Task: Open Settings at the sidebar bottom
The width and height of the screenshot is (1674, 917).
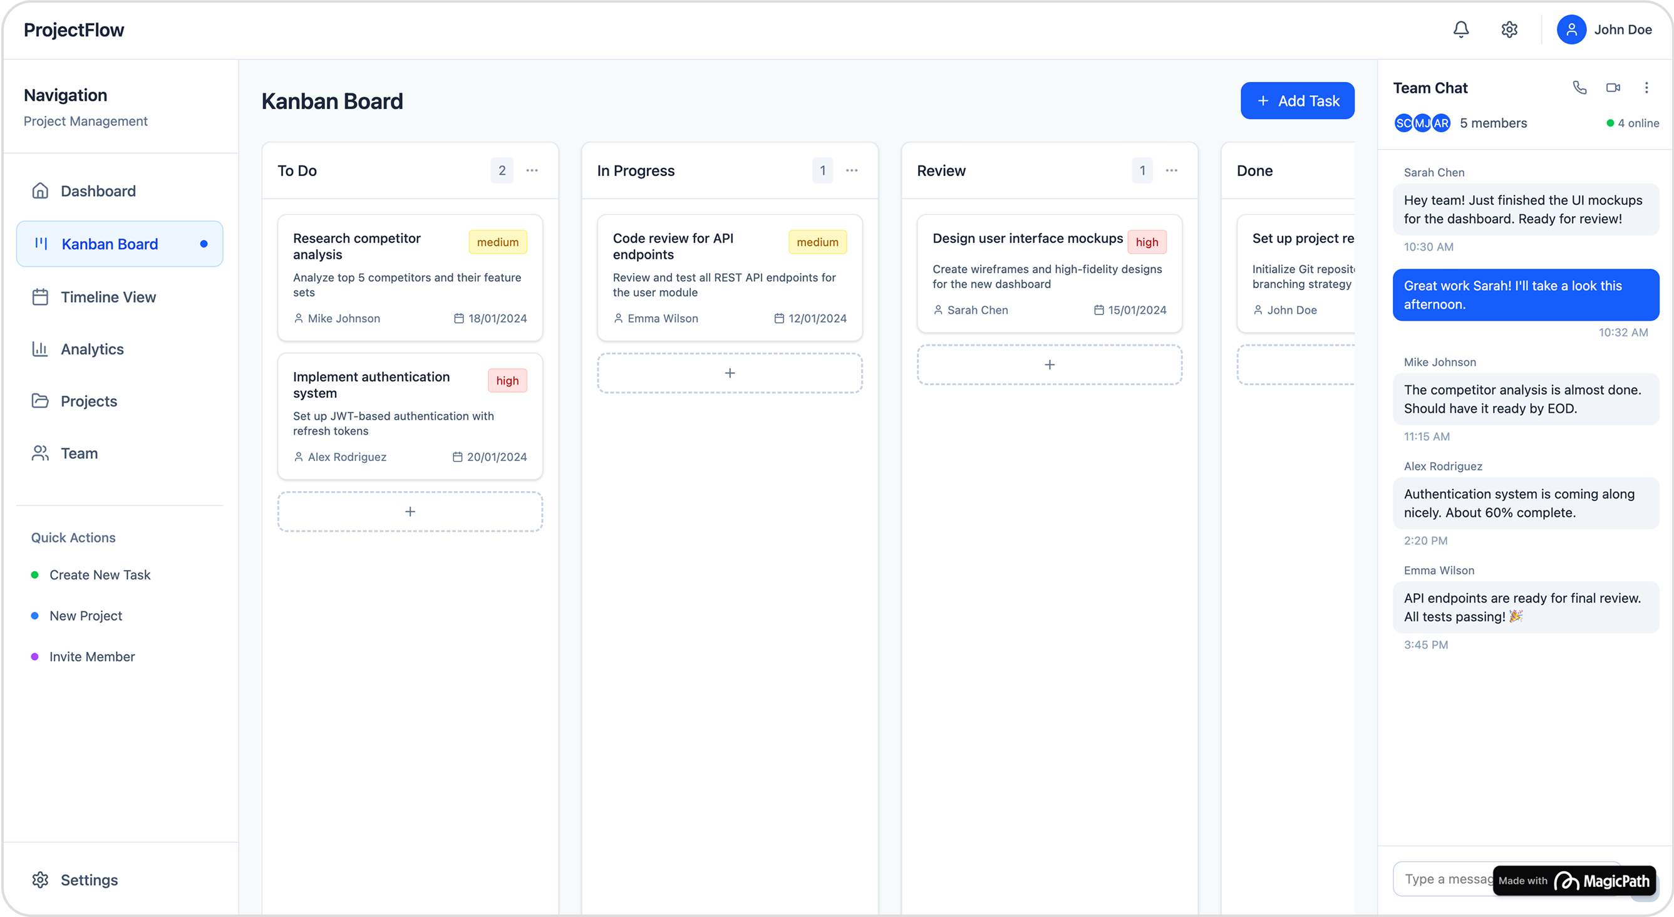Action: tap(88, 880)
